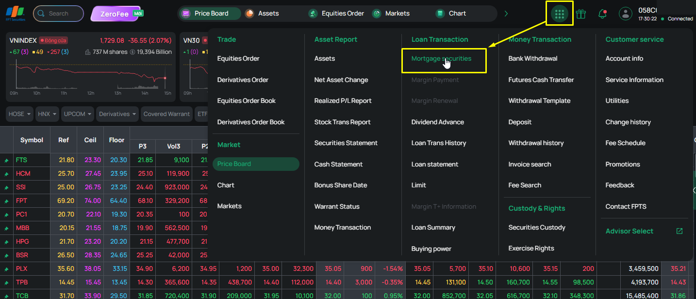696x299 pixels.
Task: Show more navigation tabs with right chevron
Action: 506,14
